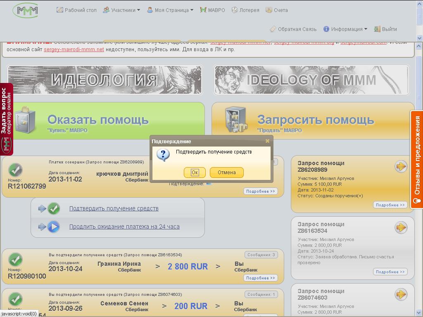
Task: Open Рабочий стол menu item
Action: point(76,10)
